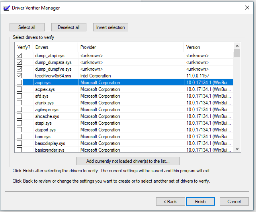Viewport: 256px width, 212px height.
Task: Add currently not loaded drivers to list
Action: click(x=128, y=161)
